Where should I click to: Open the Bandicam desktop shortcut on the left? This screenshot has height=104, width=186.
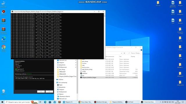click(3, 12)
